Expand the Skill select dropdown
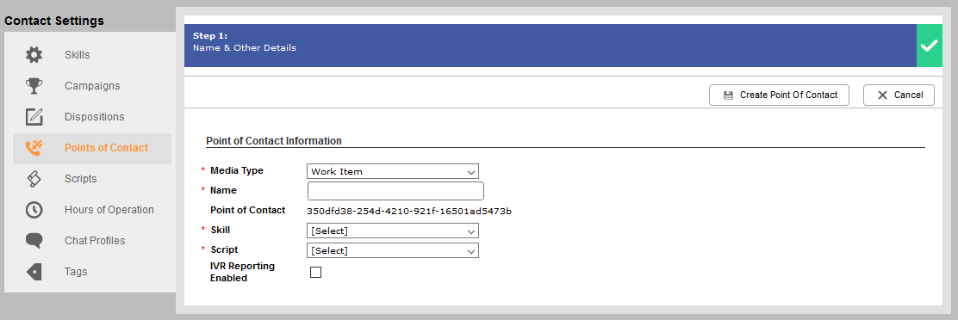Viewport: 958px width, 320px height. pyautogui.click(x=392, y=231)
